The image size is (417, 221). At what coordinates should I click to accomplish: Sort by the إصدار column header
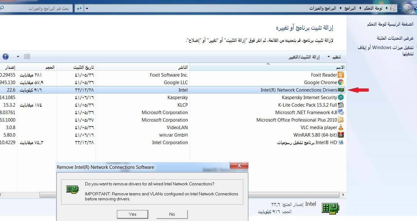9,67
